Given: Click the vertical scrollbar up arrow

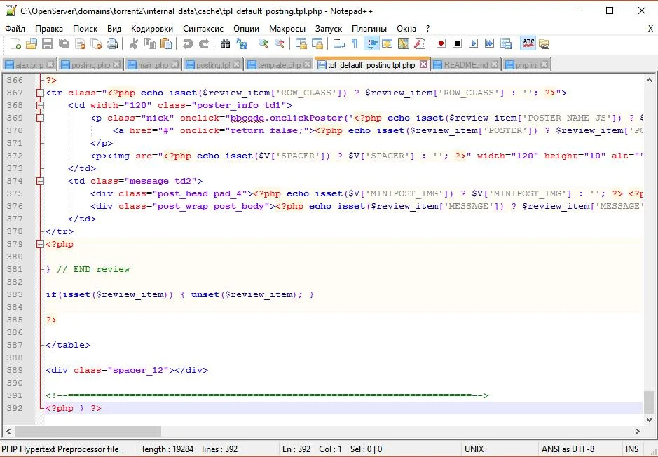Looking at the screenshot, I should [649, 80].
